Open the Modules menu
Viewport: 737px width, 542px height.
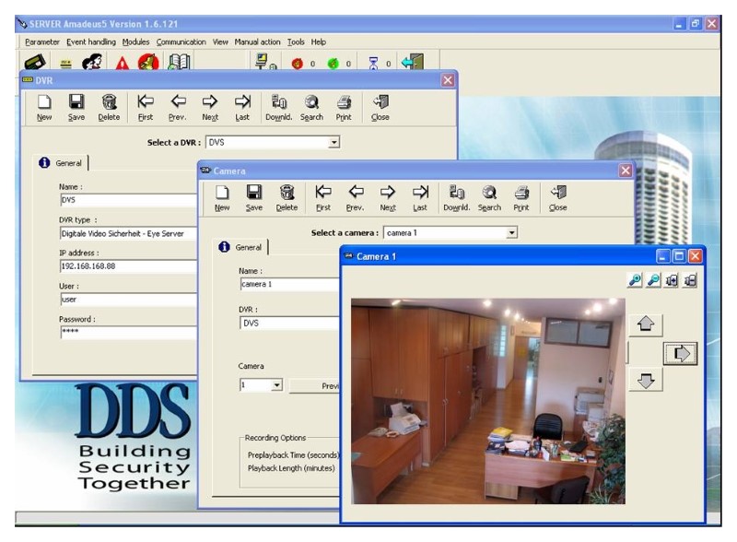(x=135, y=41)
